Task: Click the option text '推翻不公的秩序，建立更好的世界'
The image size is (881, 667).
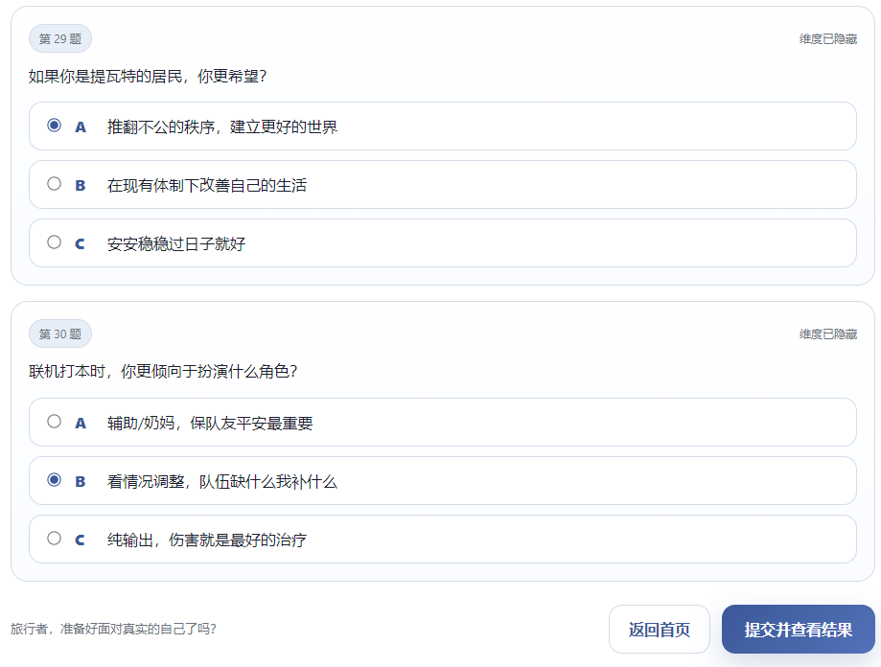Action: click(222, 126)
